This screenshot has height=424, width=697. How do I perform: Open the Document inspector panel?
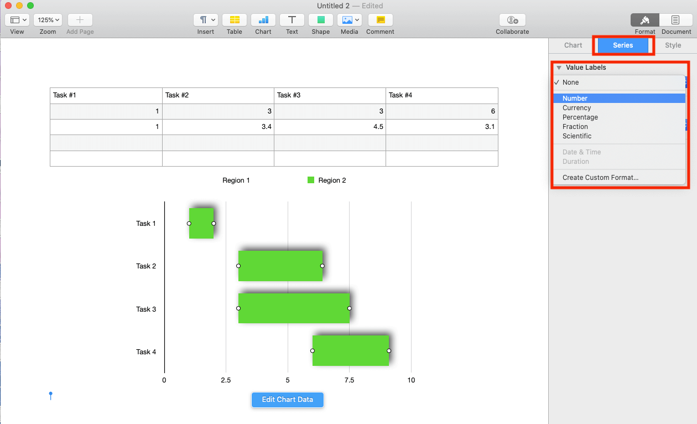pyautogui.click(x=675, y=20)
